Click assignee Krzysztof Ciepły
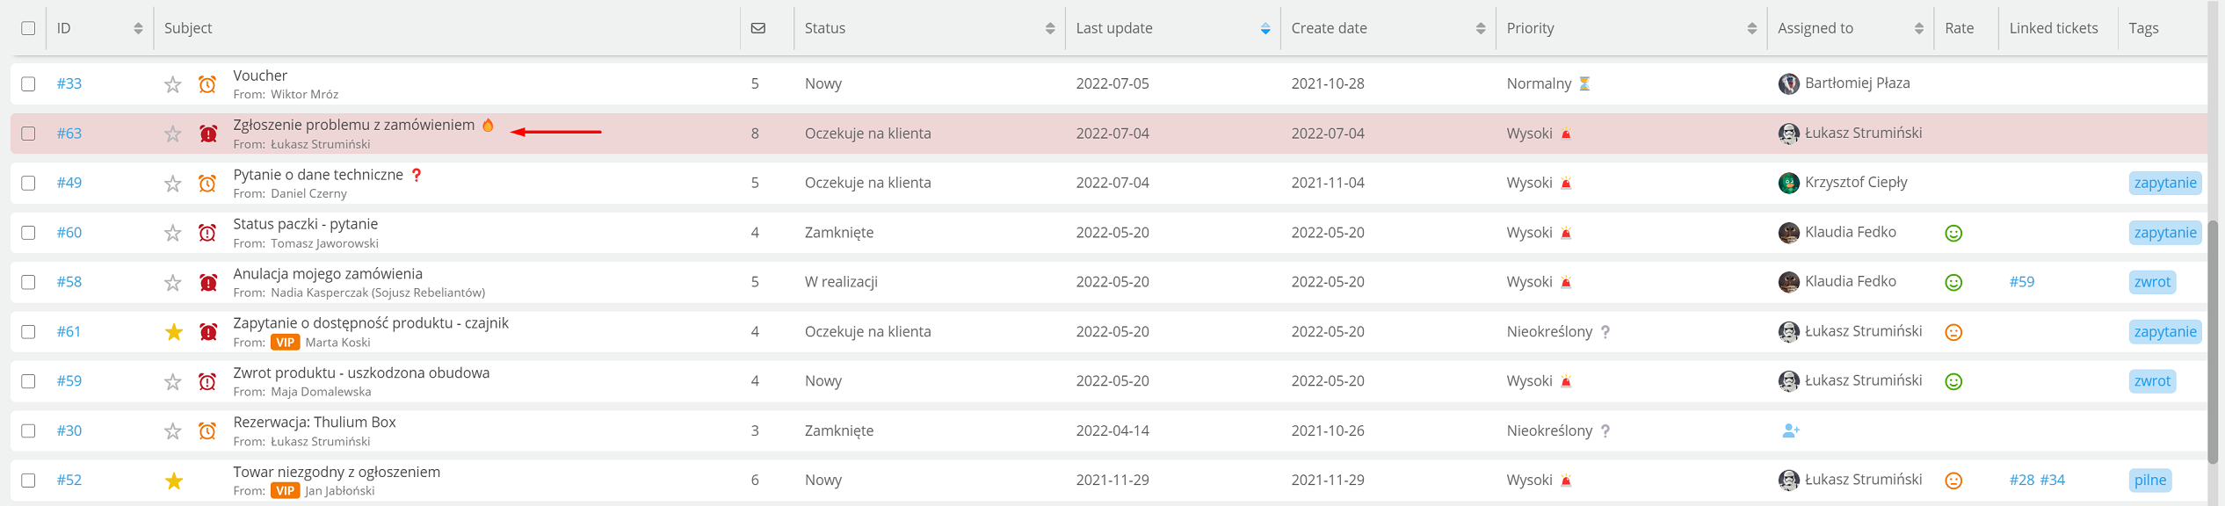Screen dimensions: 2225x506 click(x=1856, y=183)
